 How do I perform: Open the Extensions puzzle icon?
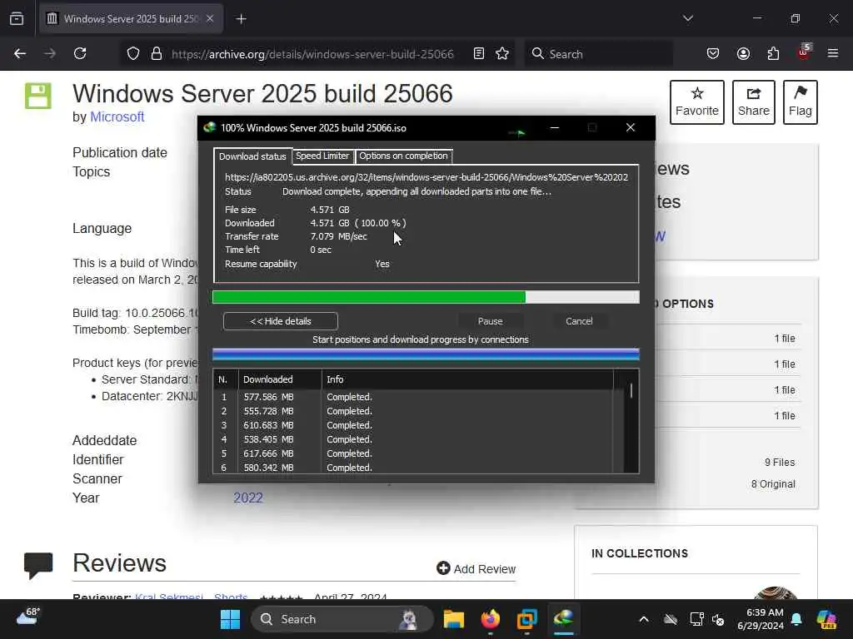(773, 53)
